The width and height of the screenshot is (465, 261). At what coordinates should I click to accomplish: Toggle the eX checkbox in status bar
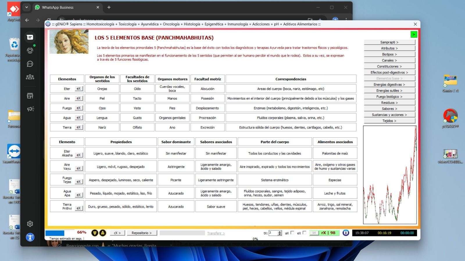pos(304,233)
